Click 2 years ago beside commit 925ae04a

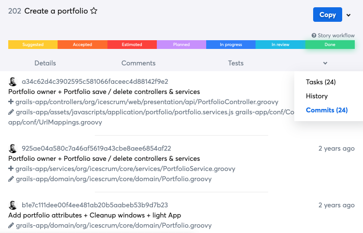[x=336, y=148]
